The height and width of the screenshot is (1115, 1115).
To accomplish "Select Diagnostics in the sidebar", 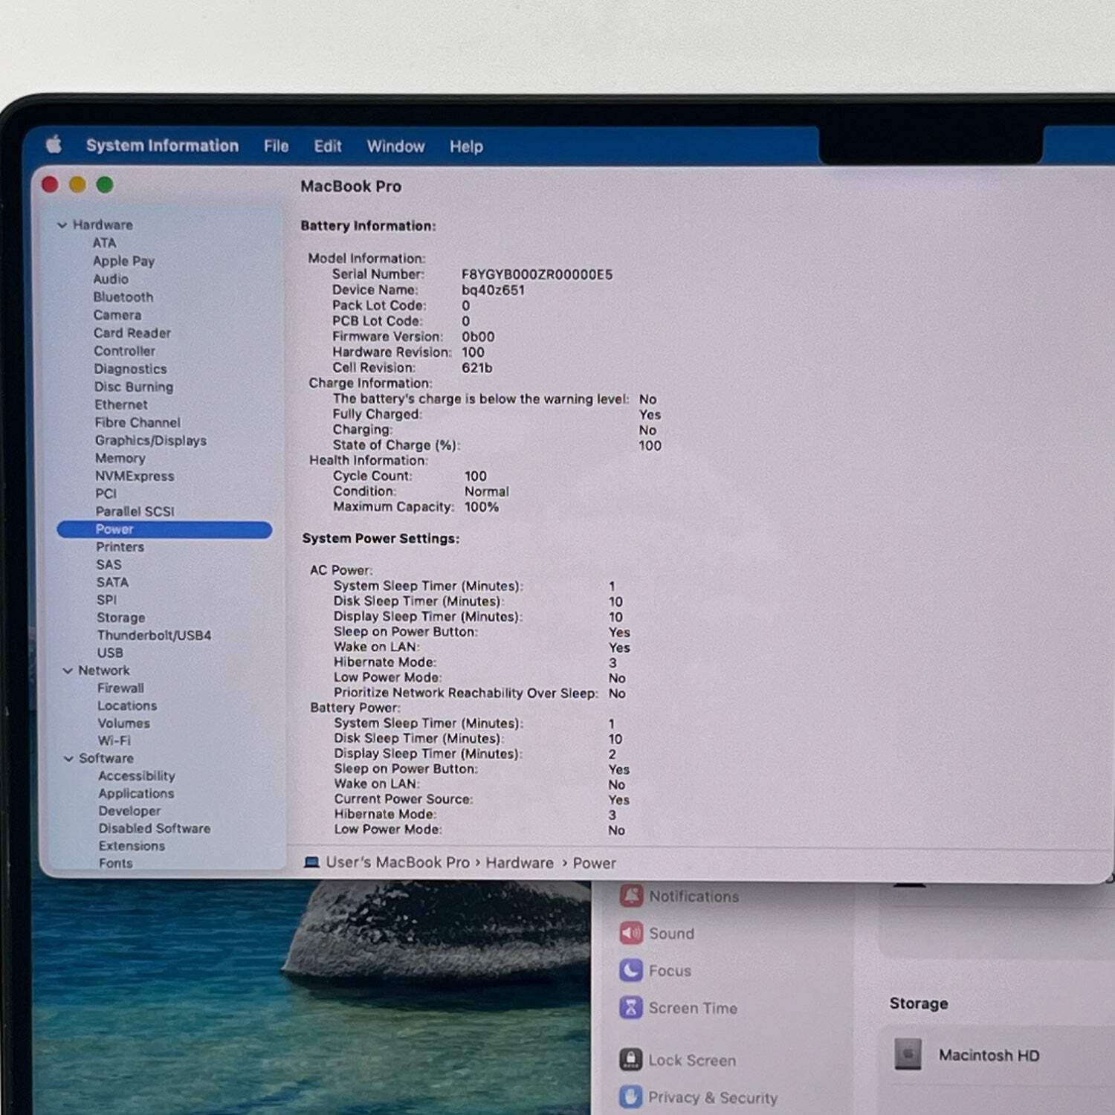I will click(x=130, y=369).
